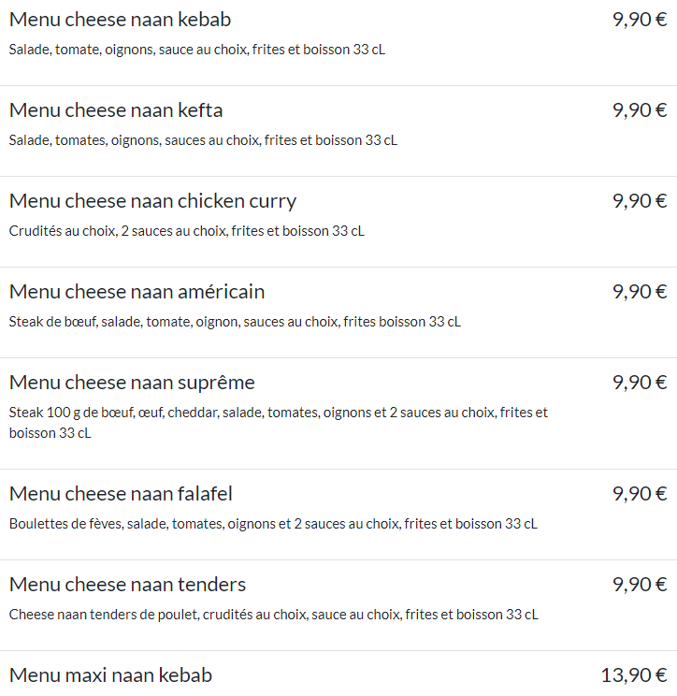Screen dimensions: 677x696
Task: Open Menu cheese naan suprême item
Action: 132,383
